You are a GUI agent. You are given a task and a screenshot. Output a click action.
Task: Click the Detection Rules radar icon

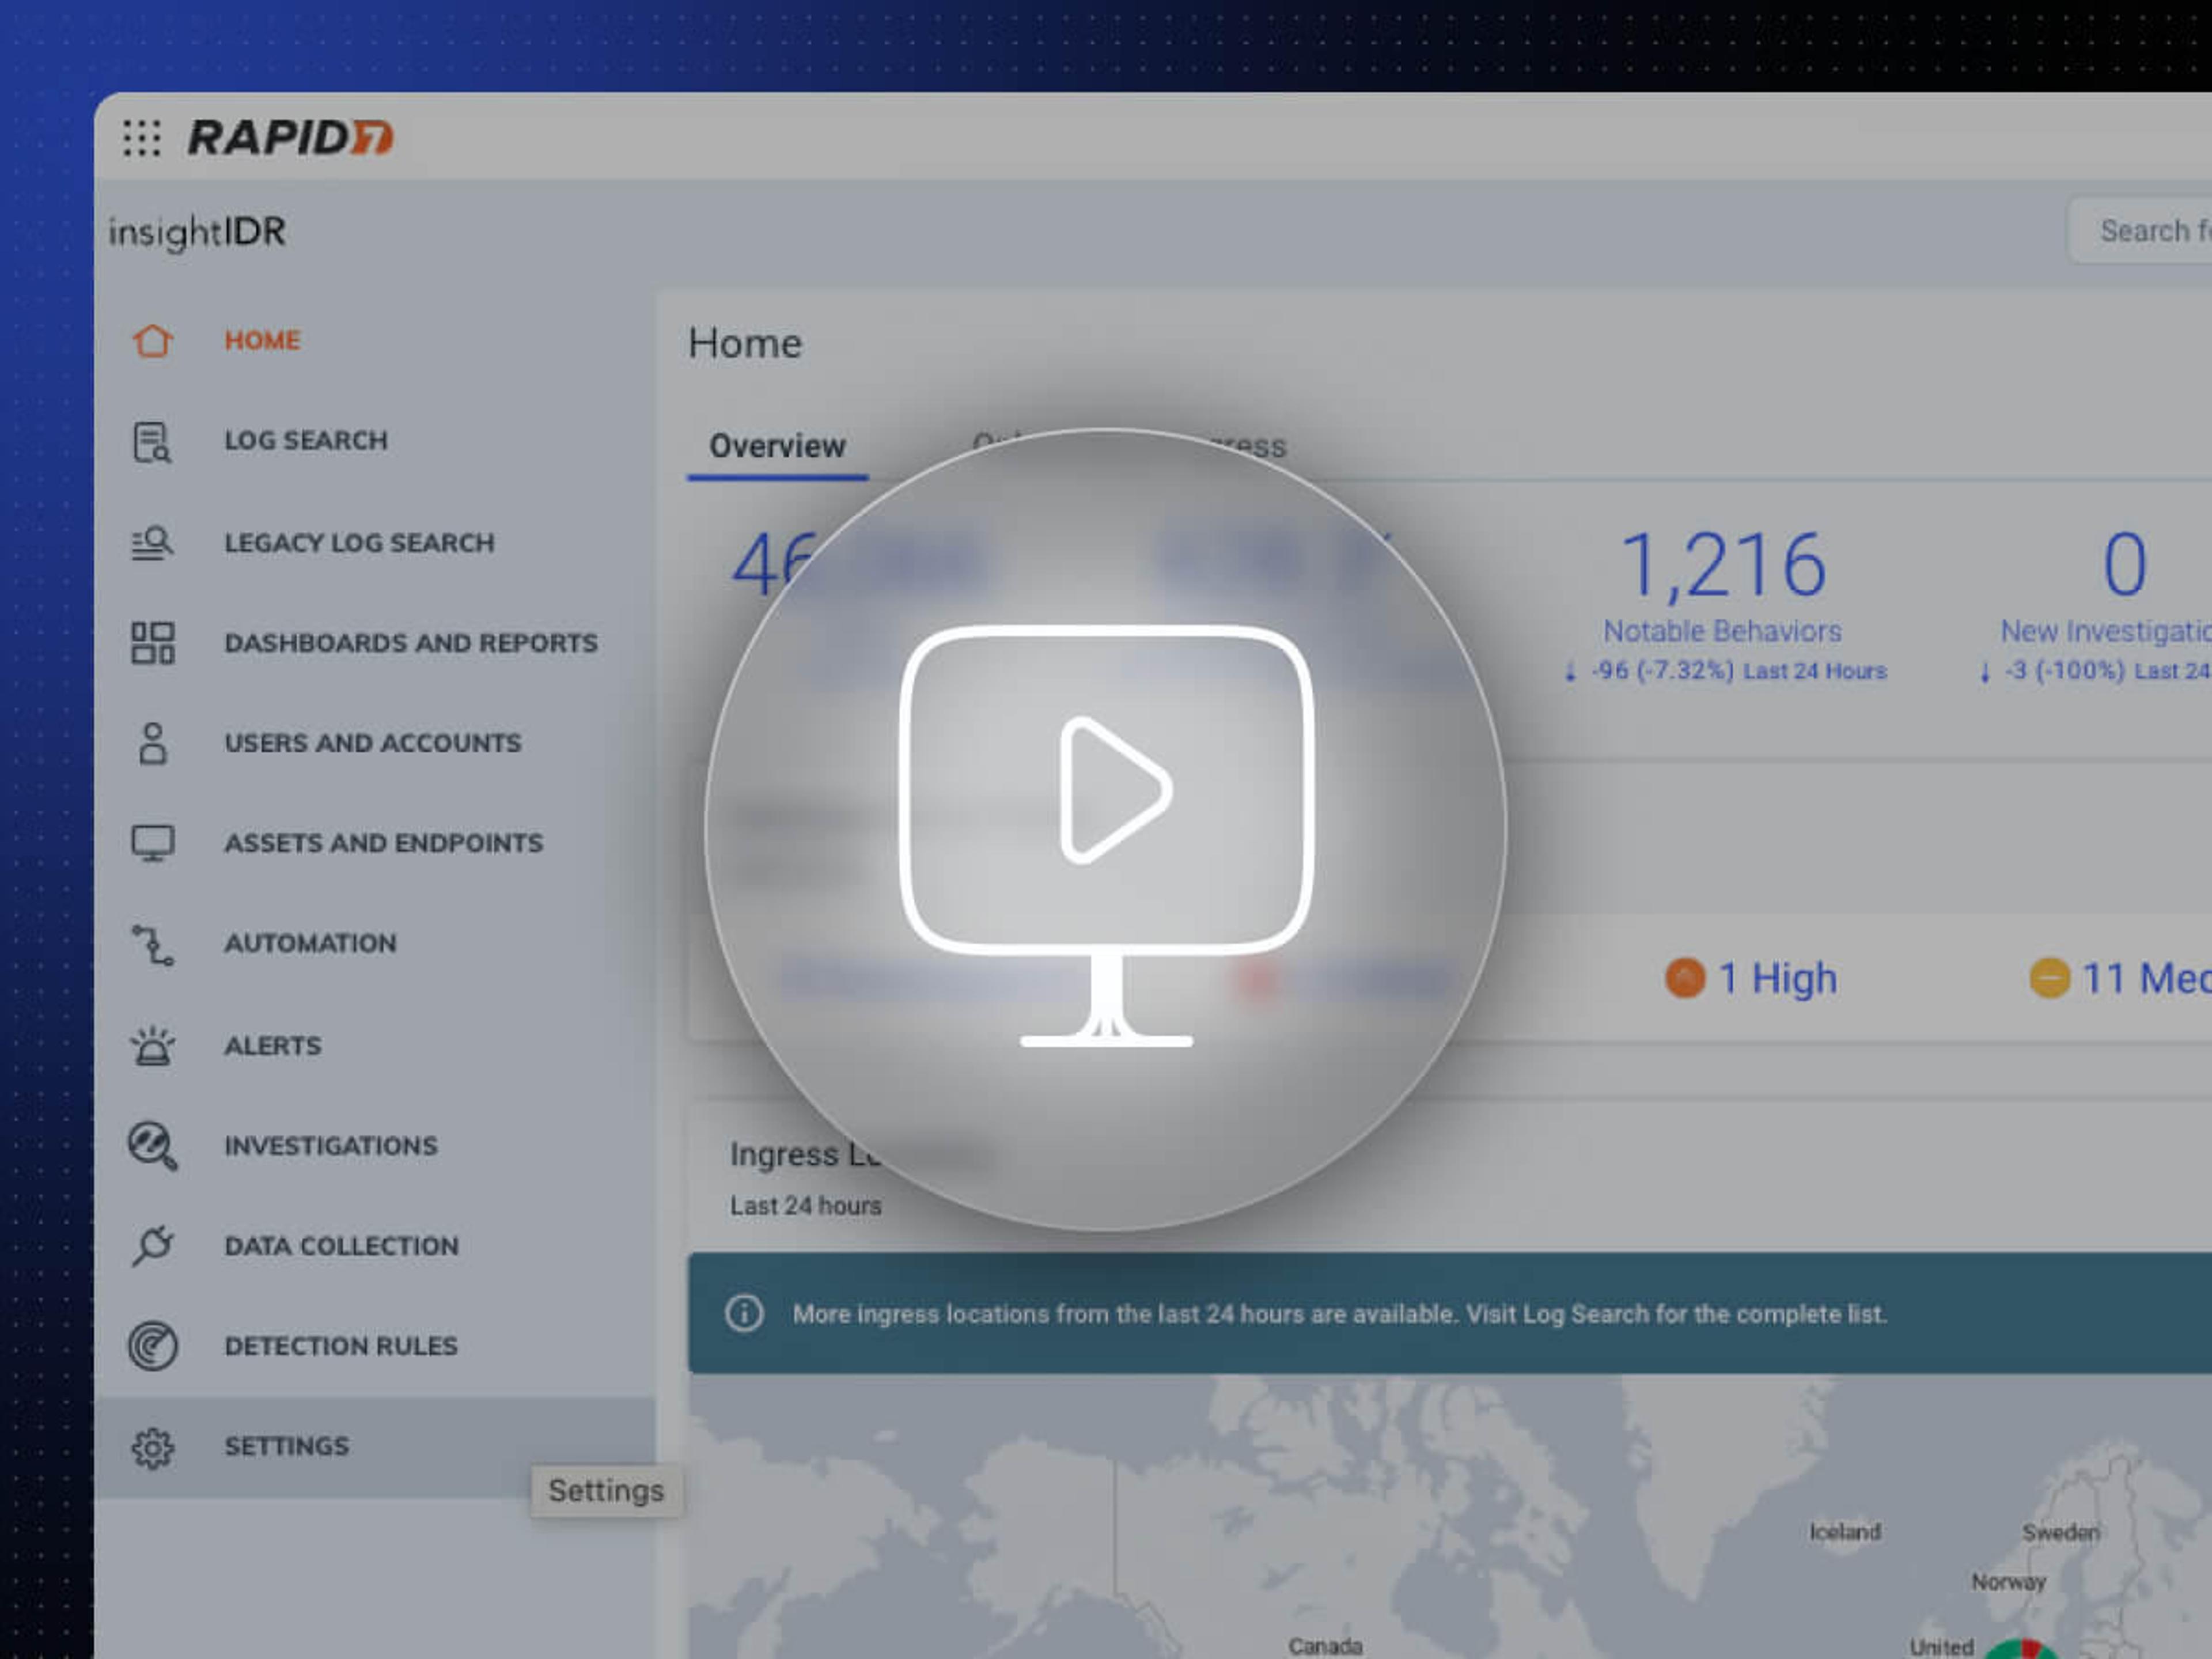coord(152,1346)
